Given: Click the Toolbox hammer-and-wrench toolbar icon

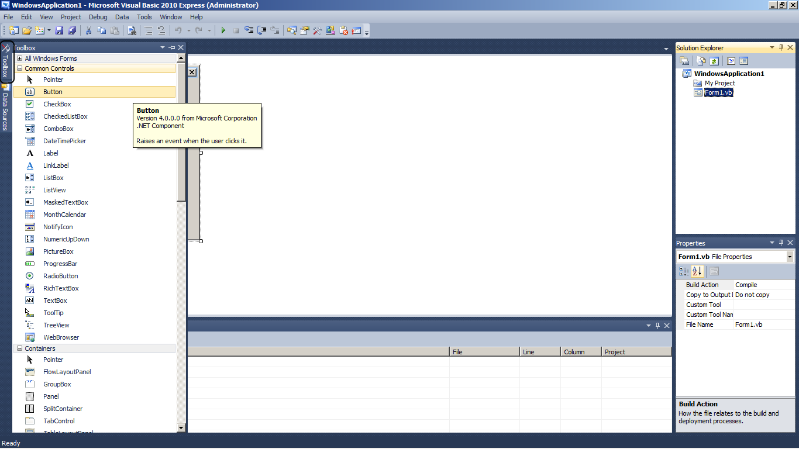Looking at the screenshot, I should [x=317, y=30].
